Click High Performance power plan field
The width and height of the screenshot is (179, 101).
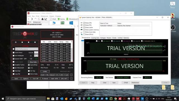pos(27,49)
